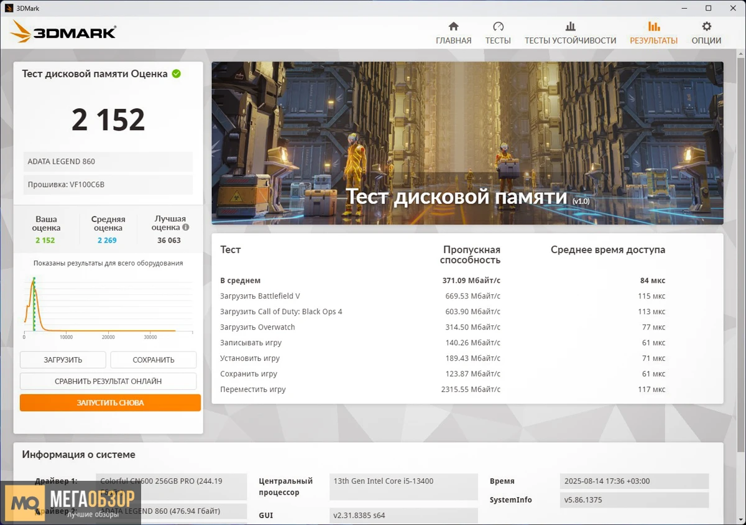Click the 84 мкс average access time
This screenshot has height=525, width=746.
(x=653, y=281)
